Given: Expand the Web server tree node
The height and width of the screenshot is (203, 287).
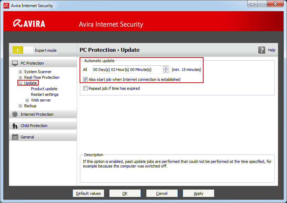Looking at the screenshot, I should click(x=27, y=100).
